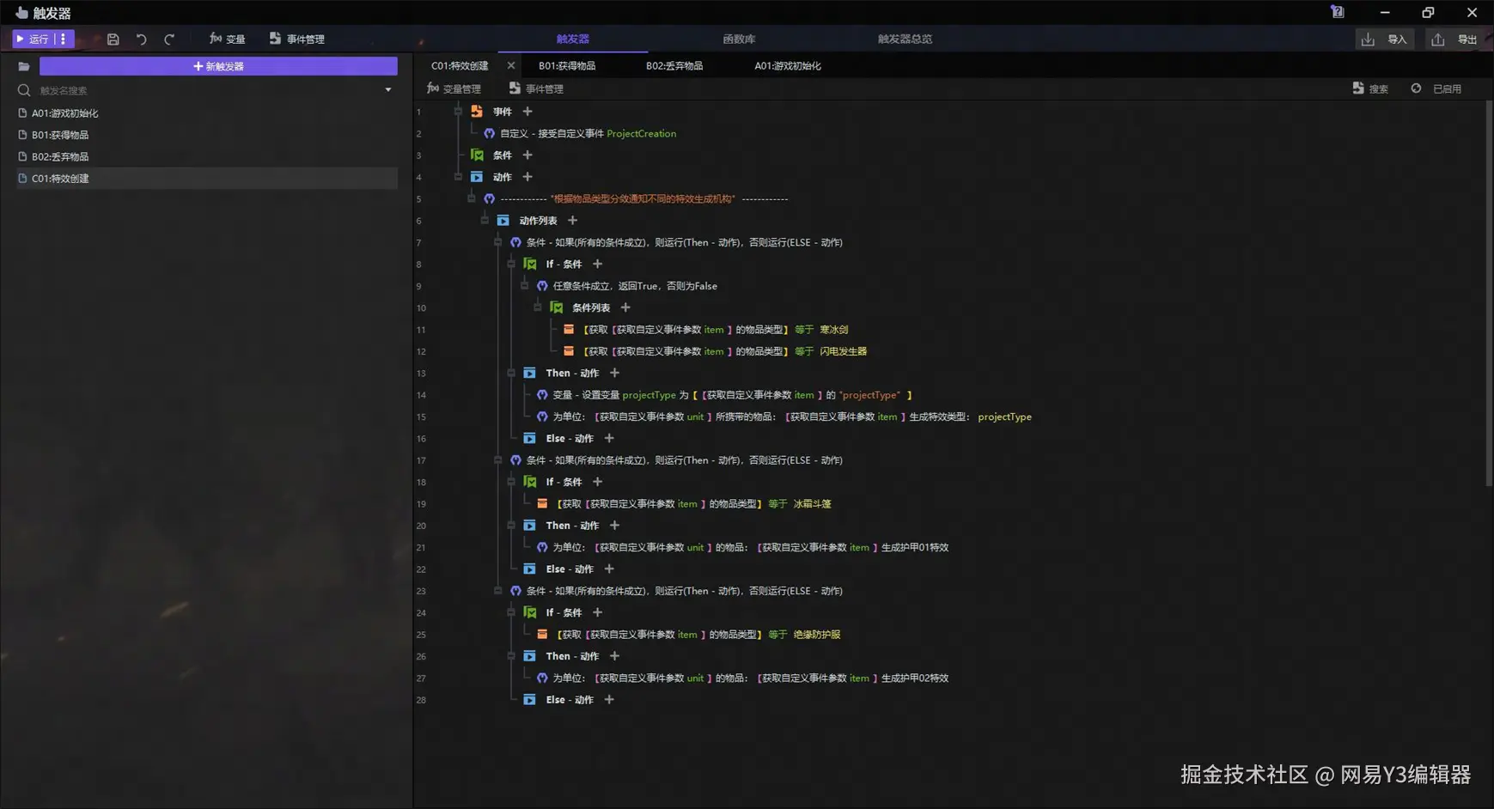This screenshot has width=1494, height=809.
Task: Open 事件管理 in the editor toolbar
Action: [536, 89]
